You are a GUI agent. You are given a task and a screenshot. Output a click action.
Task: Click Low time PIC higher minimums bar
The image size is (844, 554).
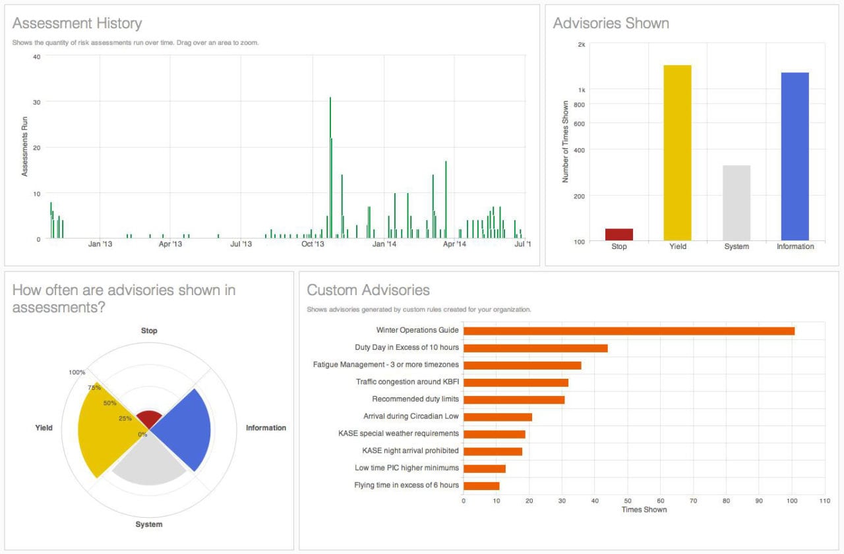(485, 468)
